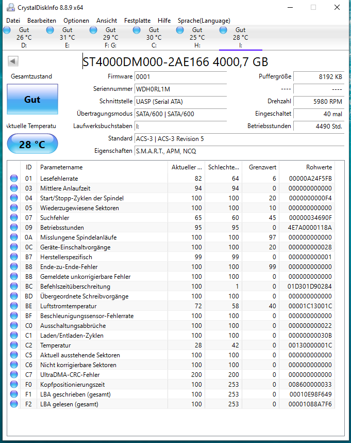Go to previous disk with left arrow
The height and width of the screenshot is (443, 351).
coord(13,61)
